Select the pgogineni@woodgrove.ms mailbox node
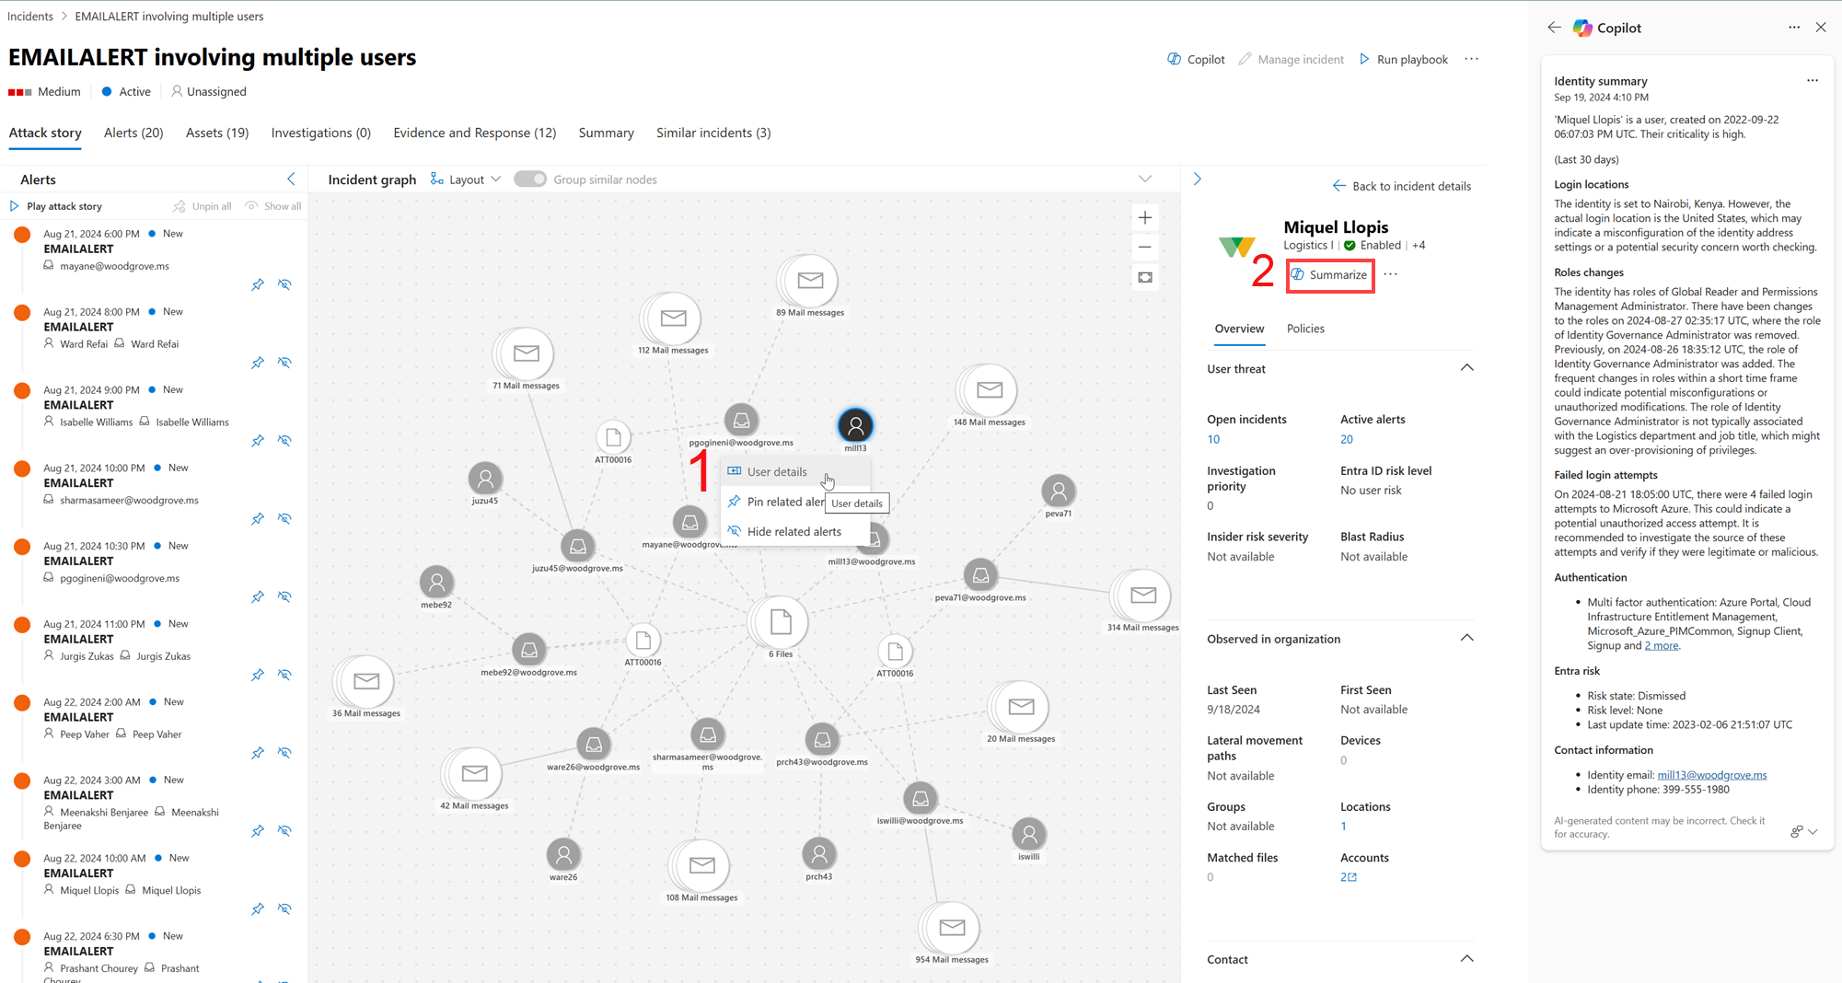The width and height of the screenshot is (1842, 983). coord(741,421)
